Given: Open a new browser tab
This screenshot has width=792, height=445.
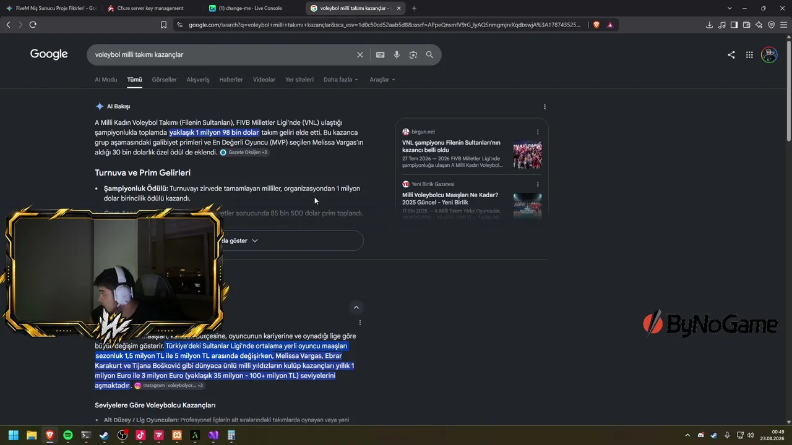Looking at the screenshot, I should click(414, 8).
